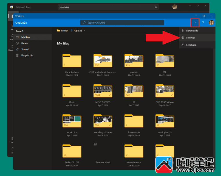Click the Zune Archive folder name
Image resolution: width=221 pixels, height=176 pixels.
click(x=72, y=72)
